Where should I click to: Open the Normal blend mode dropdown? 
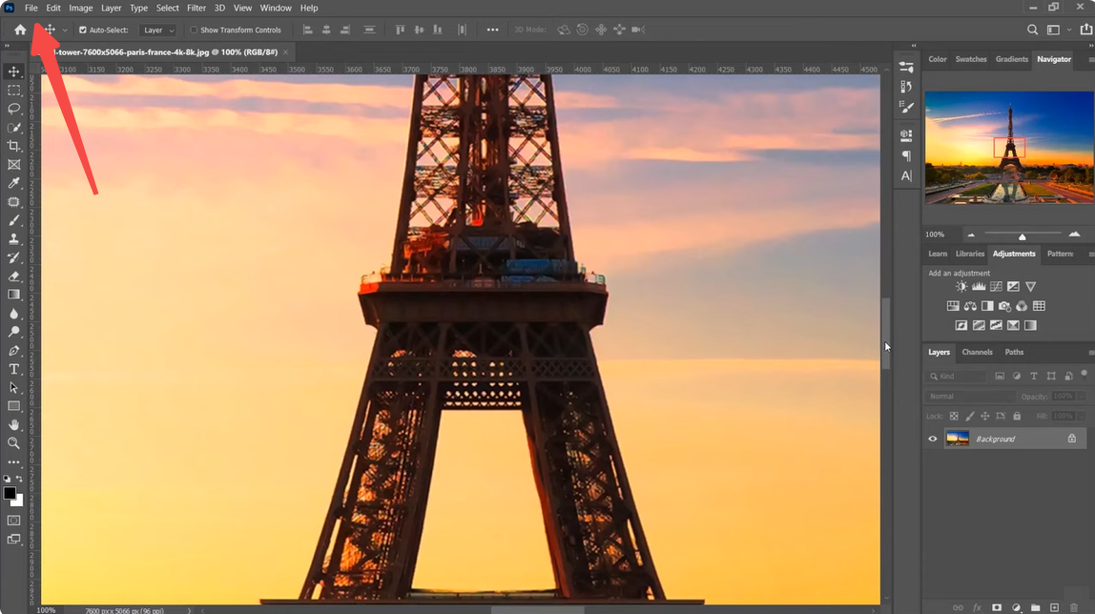[971, 396]
